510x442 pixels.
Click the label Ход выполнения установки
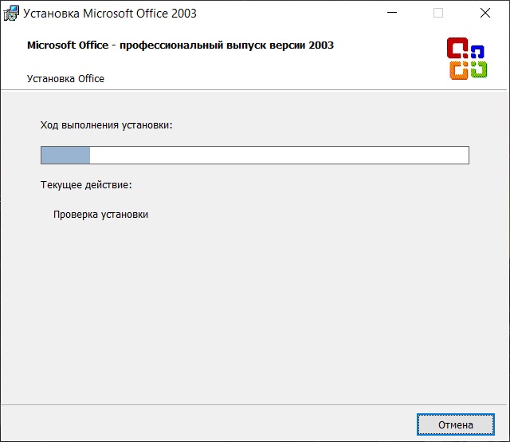106,125
